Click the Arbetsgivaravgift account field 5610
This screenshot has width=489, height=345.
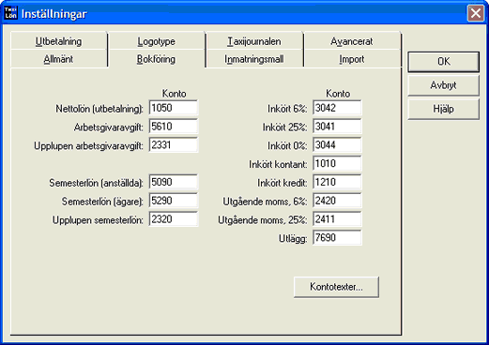pyautogui.click(x=174, y=127)
